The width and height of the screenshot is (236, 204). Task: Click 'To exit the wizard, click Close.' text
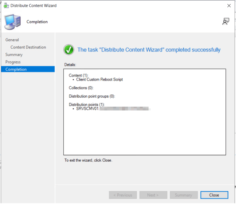88,160
